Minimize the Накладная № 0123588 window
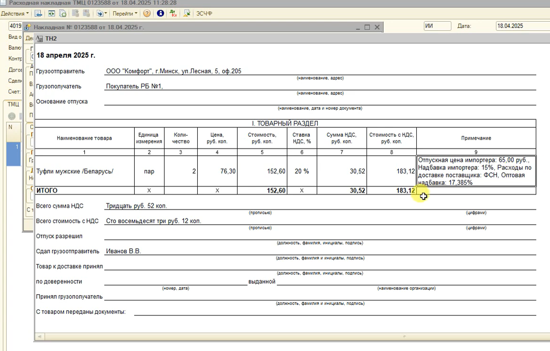The width and height of the screenshot is (550, 351). (358, 27)
